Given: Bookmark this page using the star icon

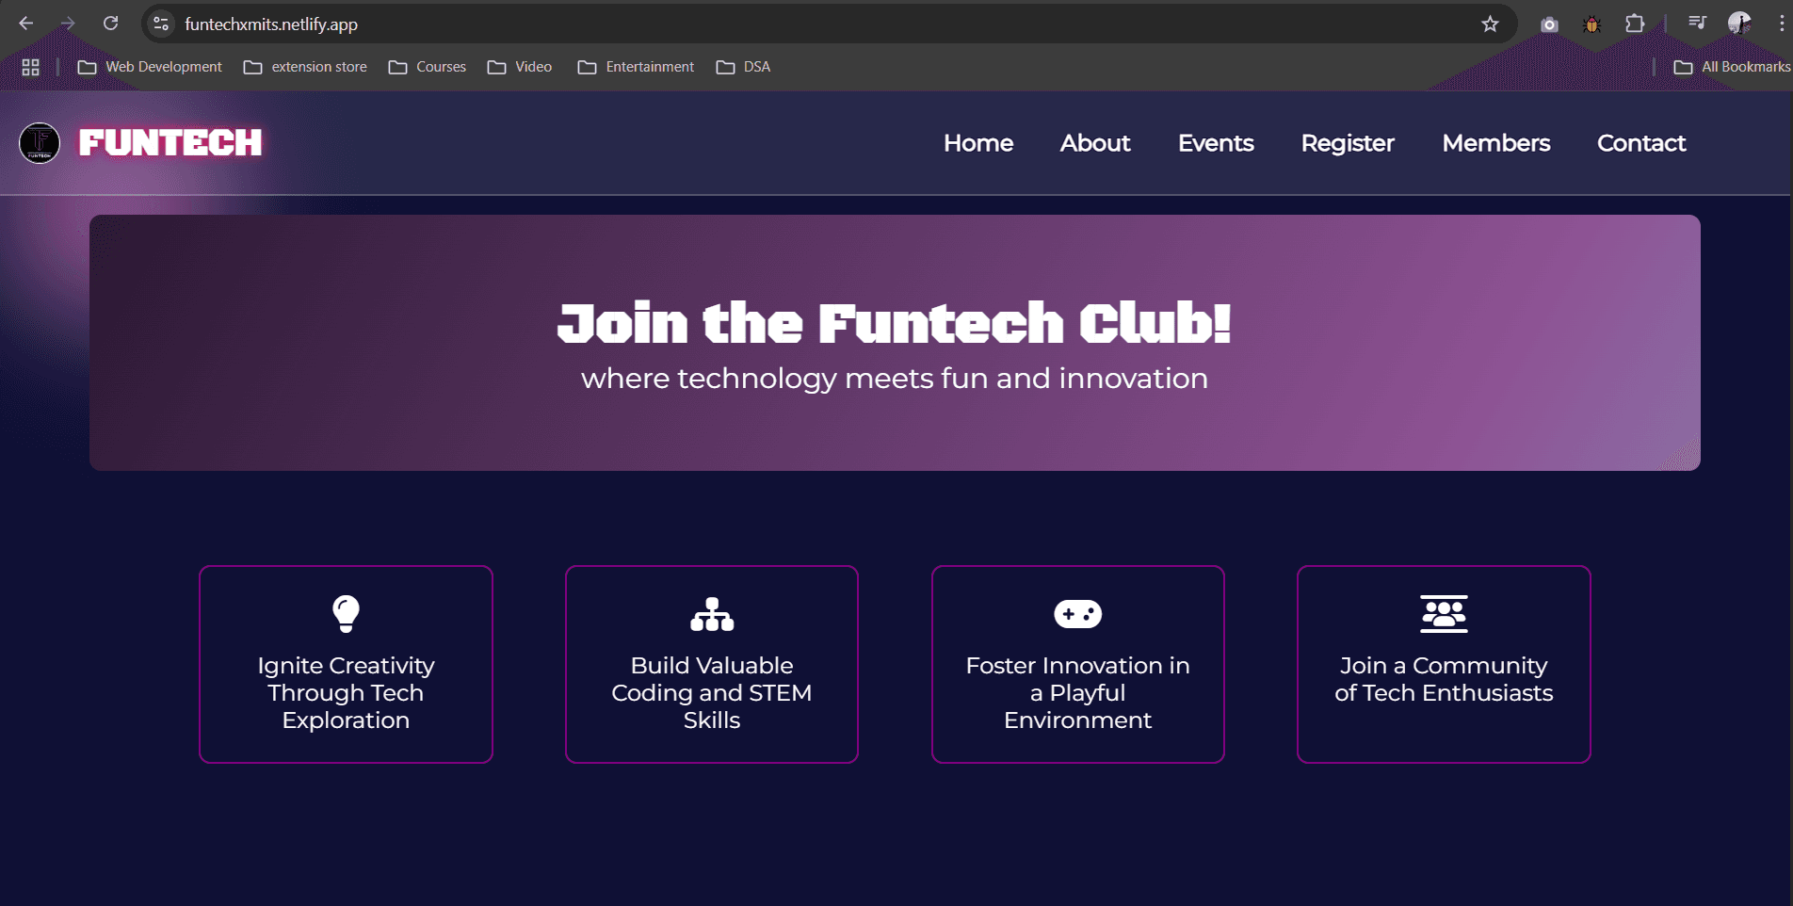Looking at the screenshot, I should [1491, 24].
